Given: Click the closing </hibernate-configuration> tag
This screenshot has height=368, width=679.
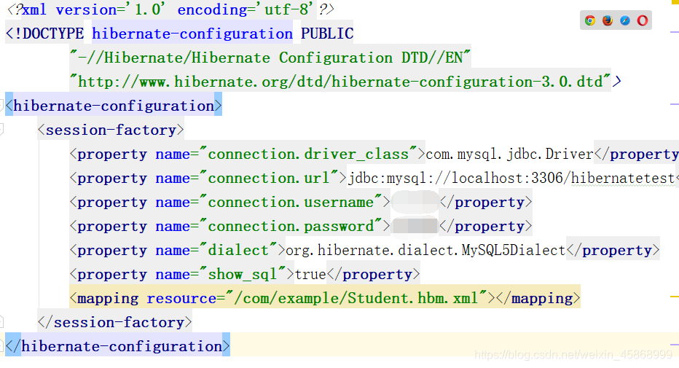Looking at the screenshot, I should point(117,345).
